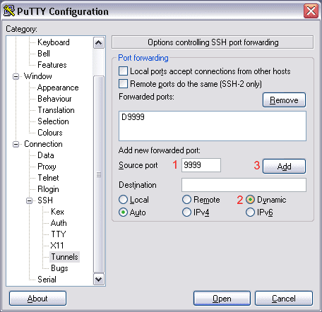
Task: Click the category list scroll up arrow
Action: pos(99,43)
